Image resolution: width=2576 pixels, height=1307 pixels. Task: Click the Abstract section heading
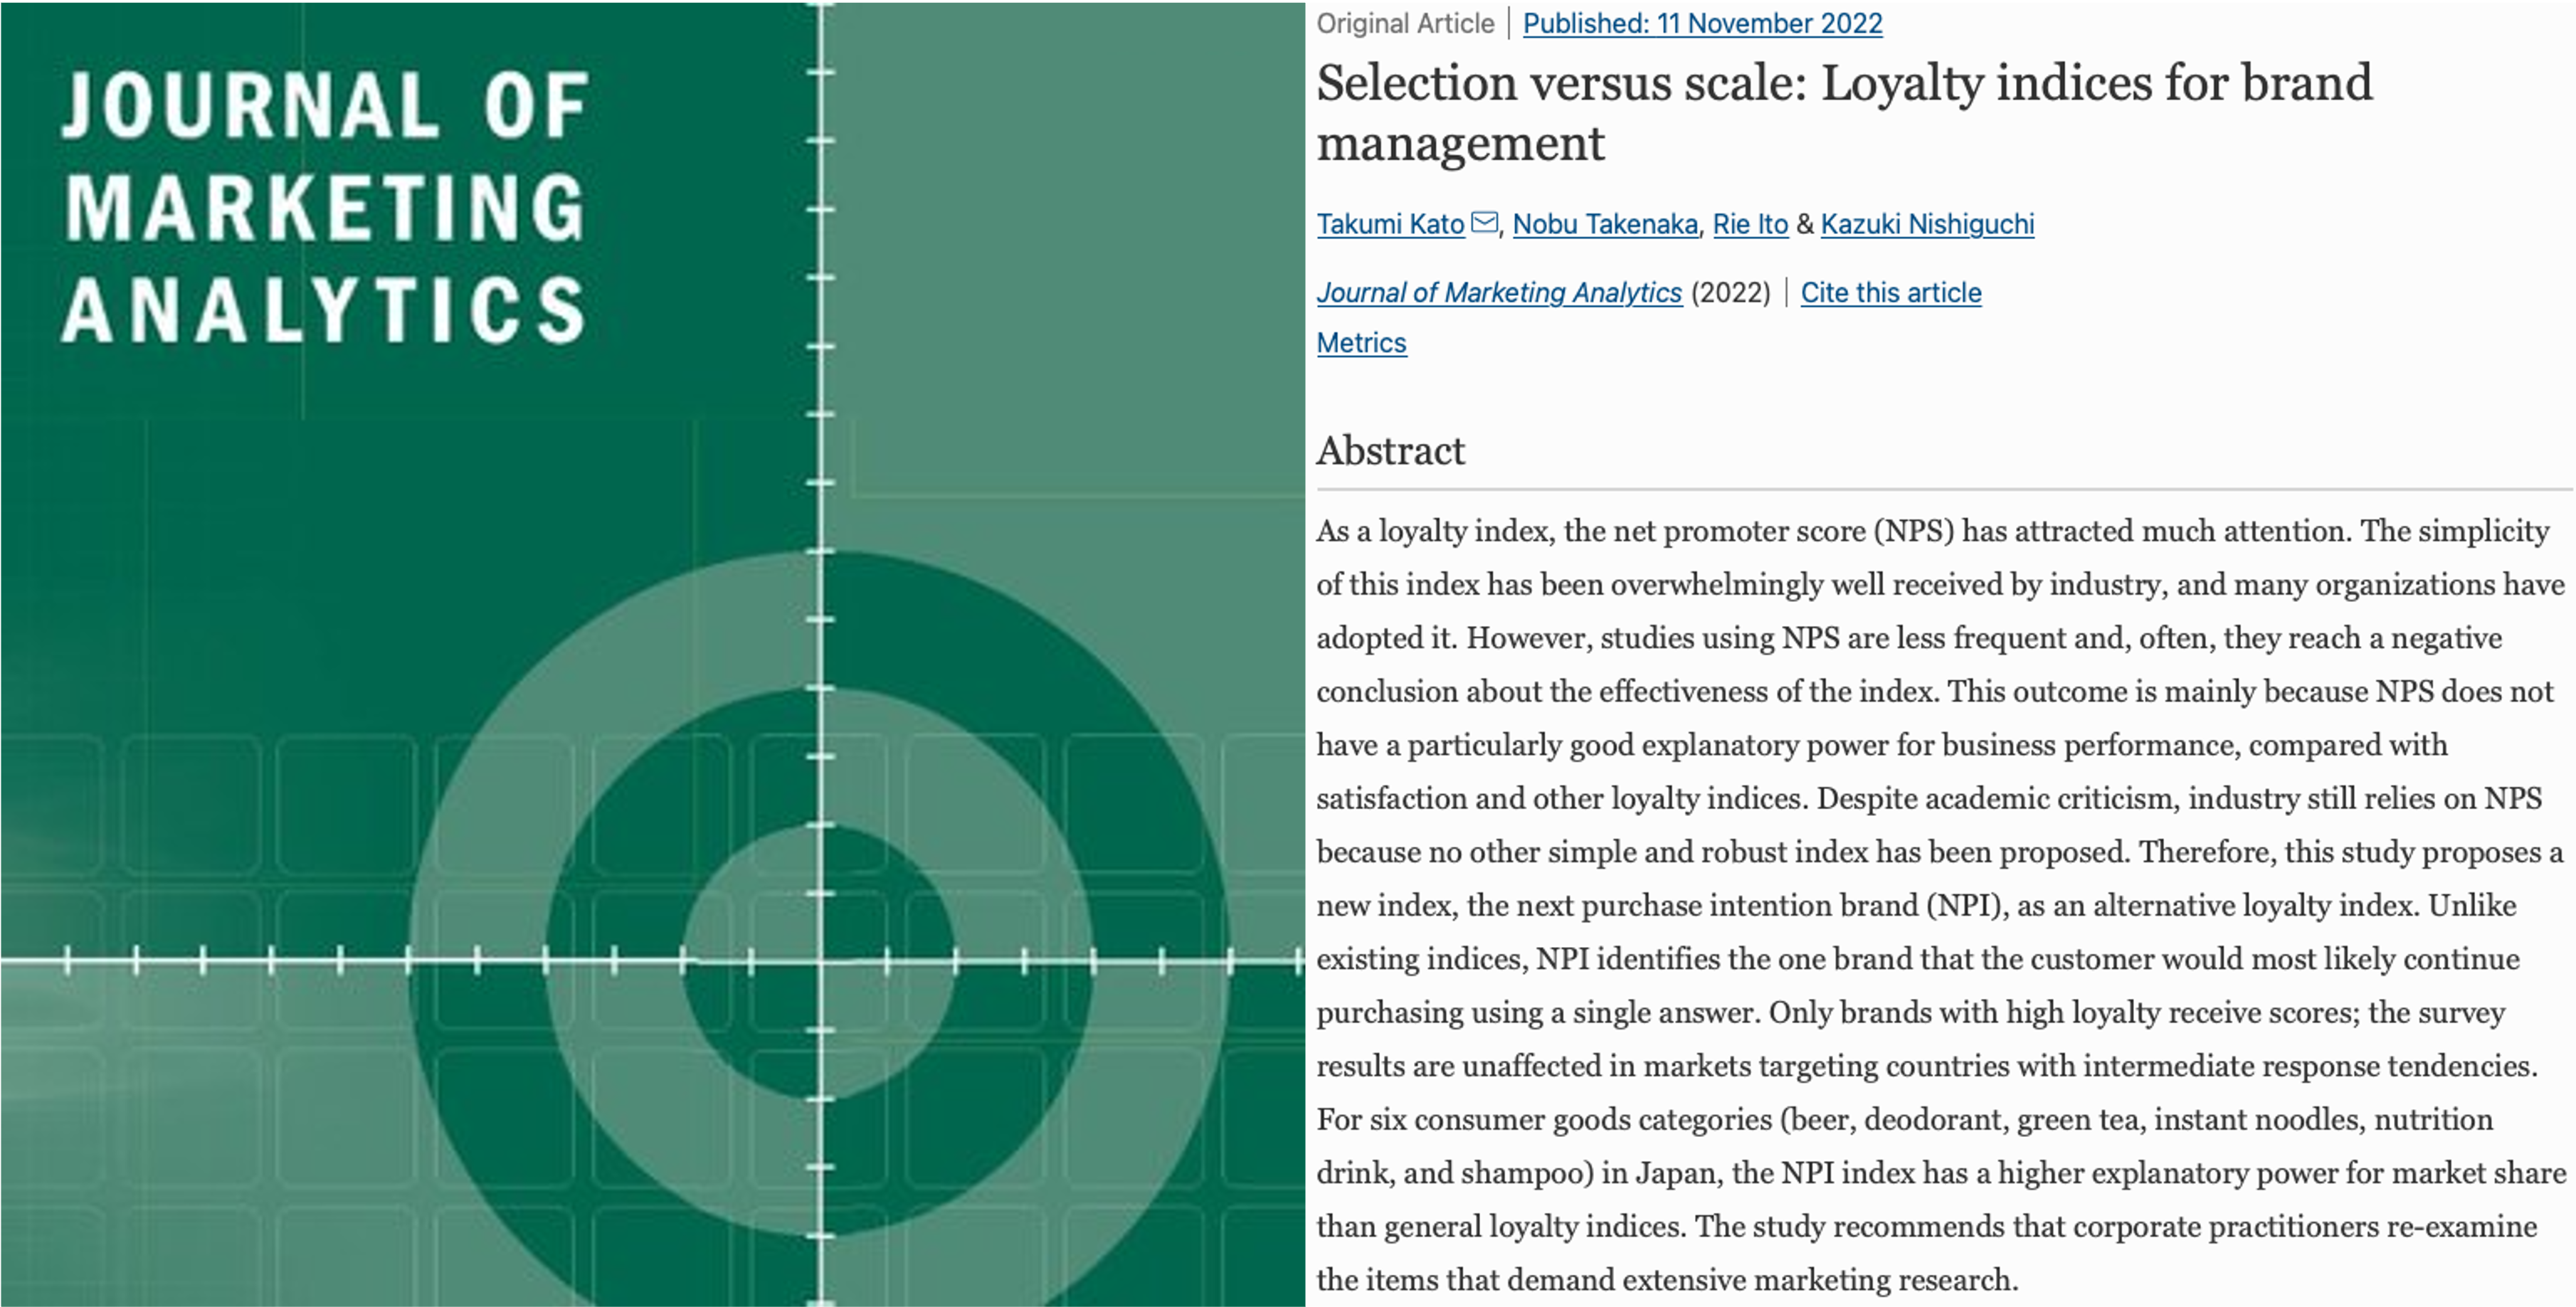click(x=1390, y=451)
